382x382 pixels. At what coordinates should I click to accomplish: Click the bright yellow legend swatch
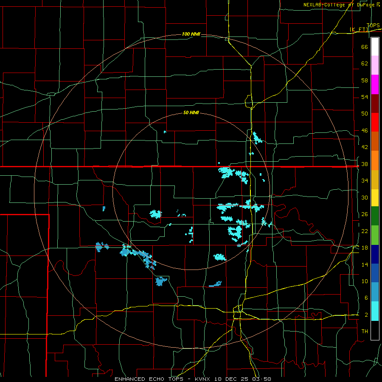click(375, 198)
